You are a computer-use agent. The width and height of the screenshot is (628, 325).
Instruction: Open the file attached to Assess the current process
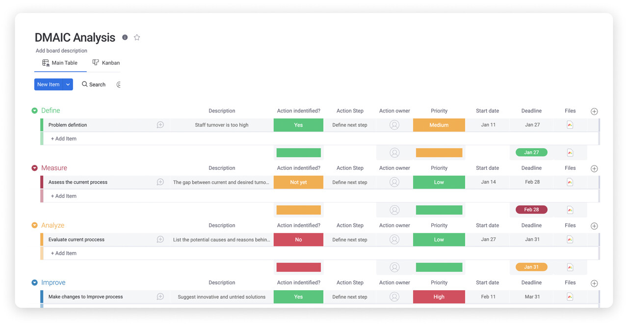pos(570,182)
